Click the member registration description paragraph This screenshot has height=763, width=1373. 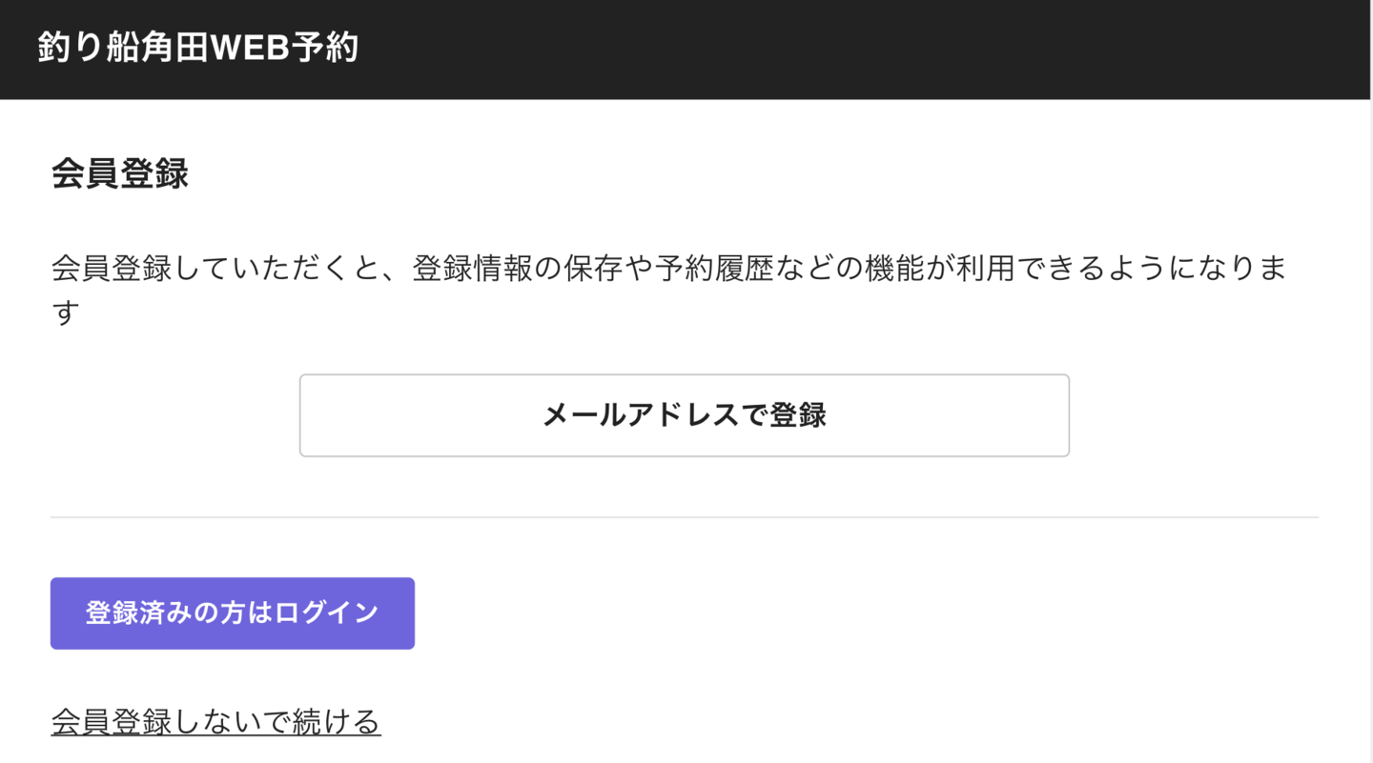667,269
